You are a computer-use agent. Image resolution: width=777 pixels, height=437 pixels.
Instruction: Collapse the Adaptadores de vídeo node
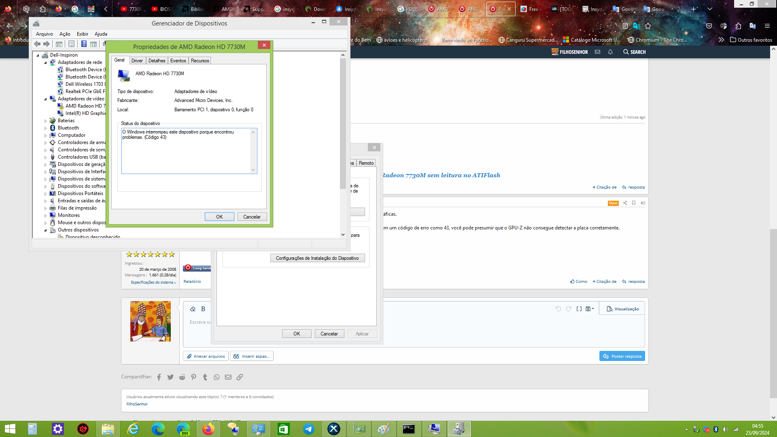tap(45, 99)
